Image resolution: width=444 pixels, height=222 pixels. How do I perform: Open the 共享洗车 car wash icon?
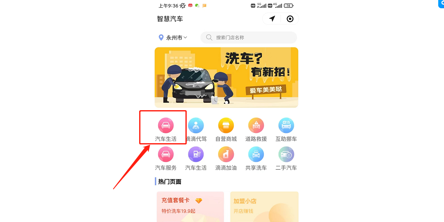coord(256,154)
